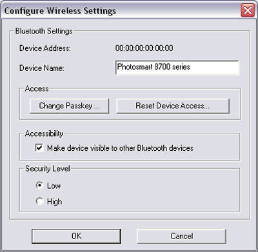Click the Accessibility group heading
The height and width of the screenshot is (252, 258).
[44, 133]
